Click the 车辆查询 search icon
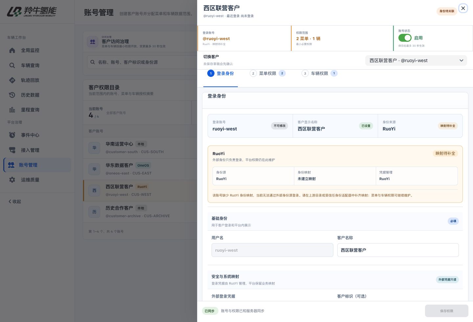Screen dimensions: 473x322 [12, 65]
